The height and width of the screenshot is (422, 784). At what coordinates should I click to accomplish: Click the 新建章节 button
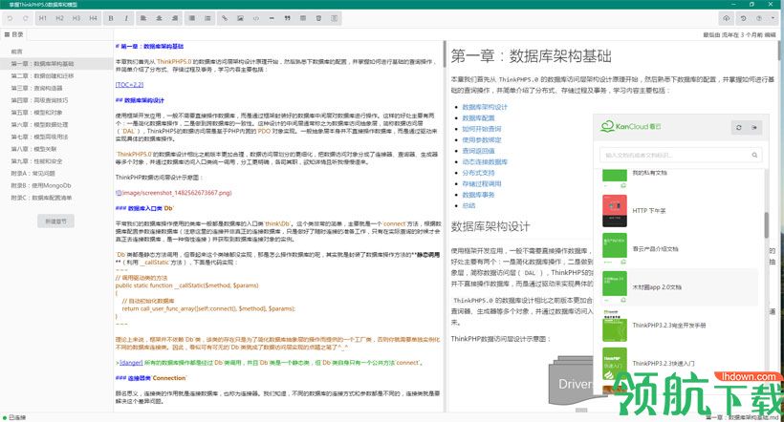[x=56, y=222]
